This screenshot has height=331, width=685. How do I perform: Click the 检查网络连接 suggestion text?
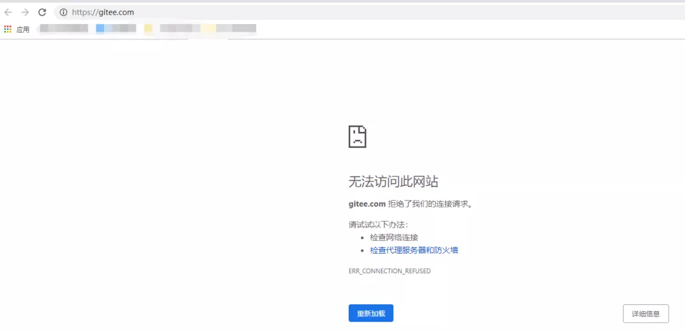click(394, 238)
